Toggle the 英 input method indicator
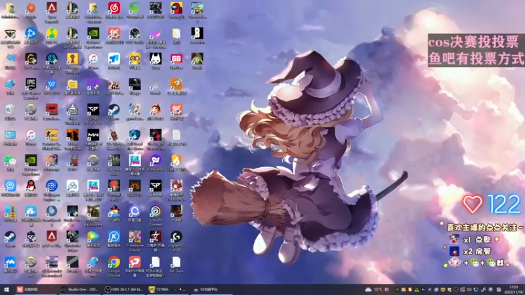The height and width of the screenshot is (295, 525). pos(491,289)
